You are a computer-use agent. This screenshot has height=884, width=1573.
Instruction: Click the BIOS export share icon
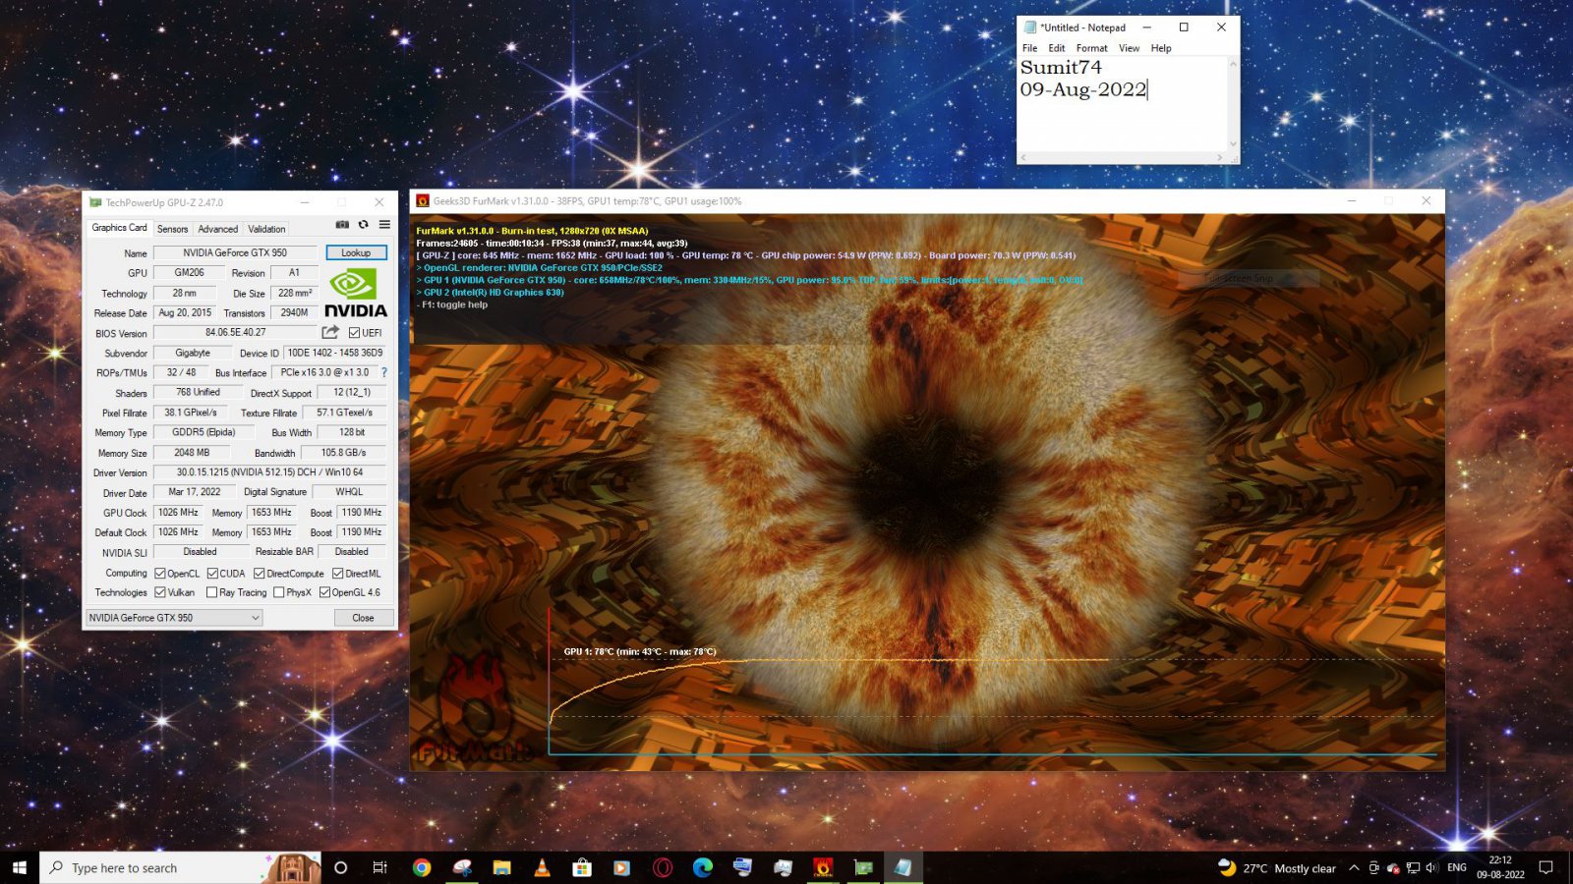(330, 333)
